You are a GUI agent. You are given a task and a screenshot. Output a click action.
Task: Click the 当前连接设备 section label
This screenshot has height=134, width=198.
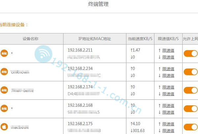point(14,25)
